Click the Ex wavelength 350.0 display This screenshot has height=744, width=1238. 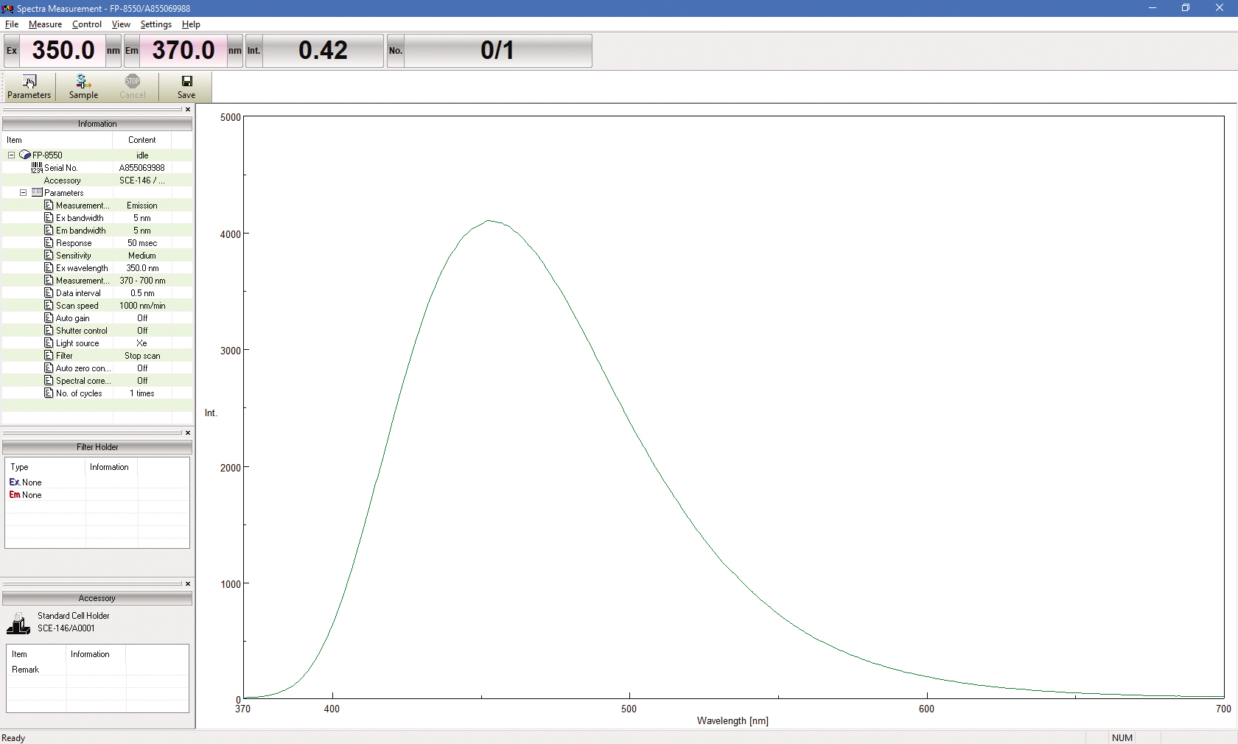click(x=63, y=51)
